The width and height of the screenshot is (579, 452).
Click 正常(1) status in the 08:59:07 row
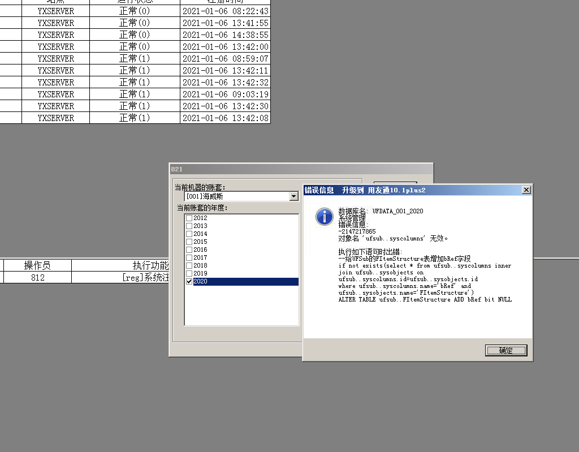point(135,58)
